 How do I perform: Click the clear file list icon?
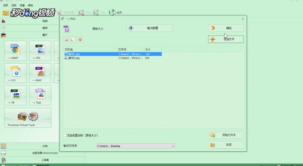coord(73,40)
